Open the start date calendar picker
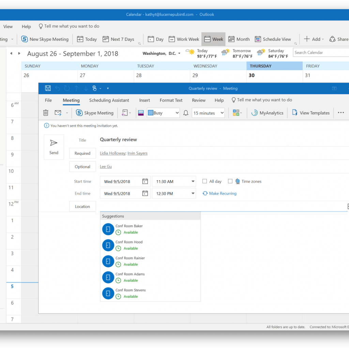 [145, 181]
